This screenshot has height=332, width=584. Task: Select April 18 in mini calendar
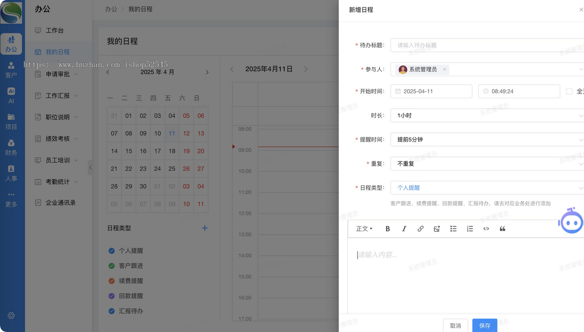click(172, 151)
